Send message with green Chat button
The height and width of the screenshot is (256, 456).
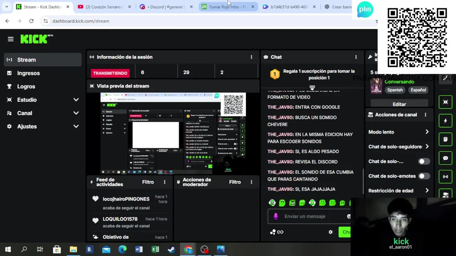345,232
